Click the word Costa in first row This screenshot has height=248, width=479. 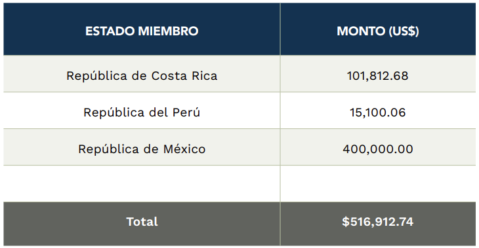[x=169, y=76]
